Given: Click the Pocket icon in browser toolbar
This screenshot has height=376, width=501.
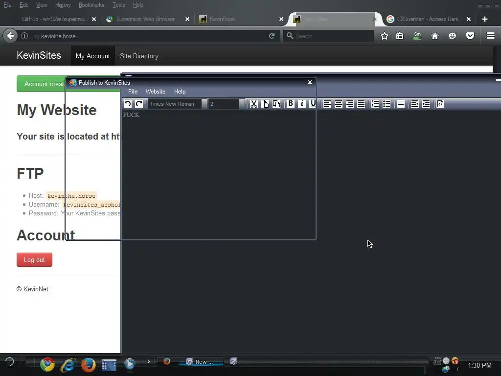Looking at the screenshot, I should (x=470, y=36).
